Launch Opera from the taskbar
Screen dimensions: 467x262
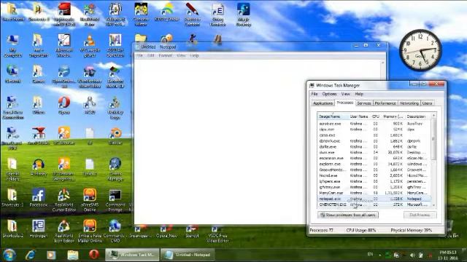click(x=94, y=255)
